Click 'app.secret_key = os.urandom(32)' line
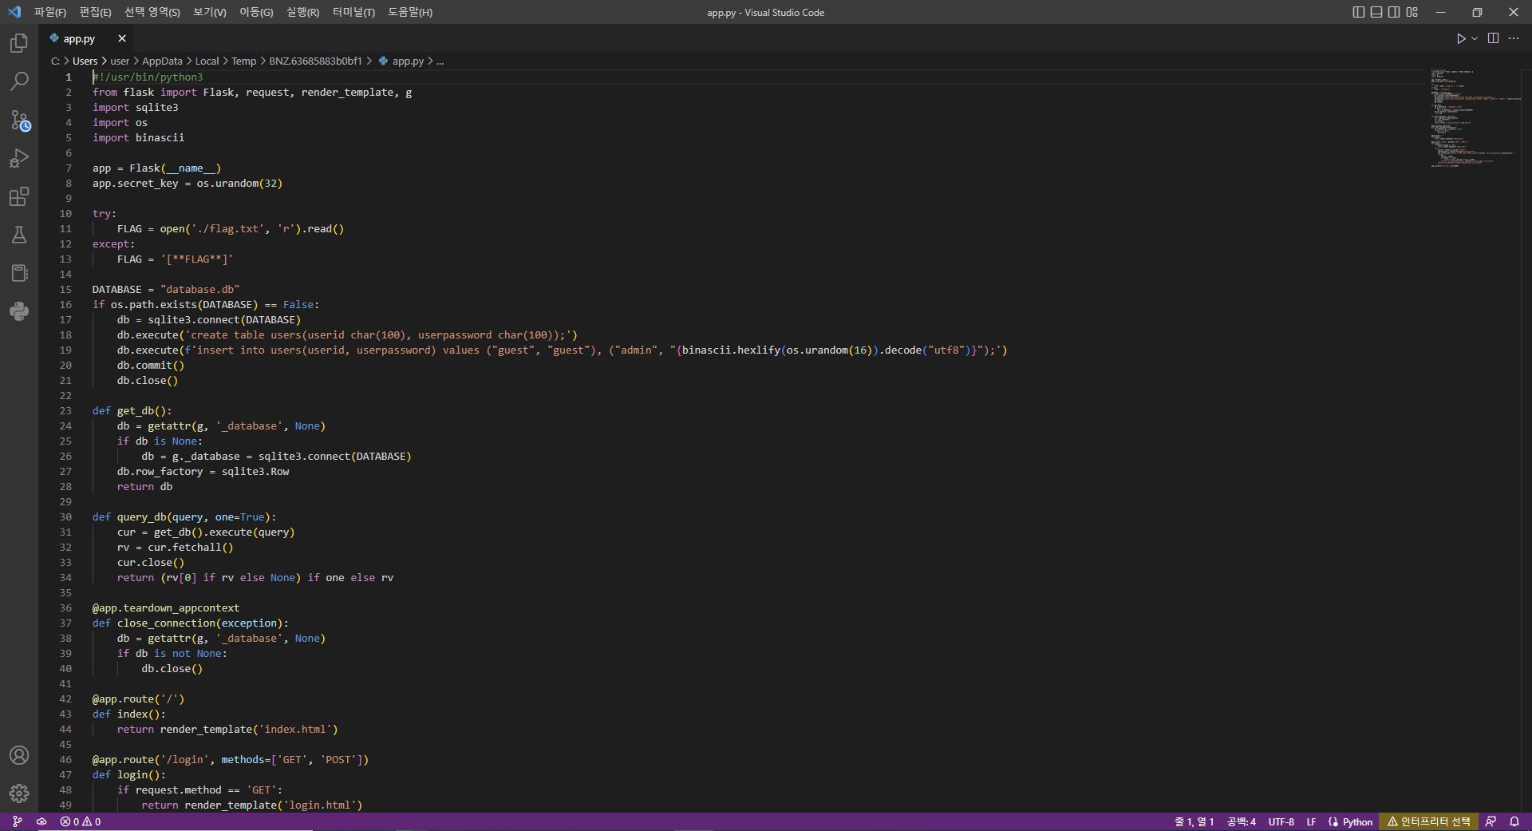Image resolution: width=1532 pixels, height=831 pixels. (x=188, y=183)
